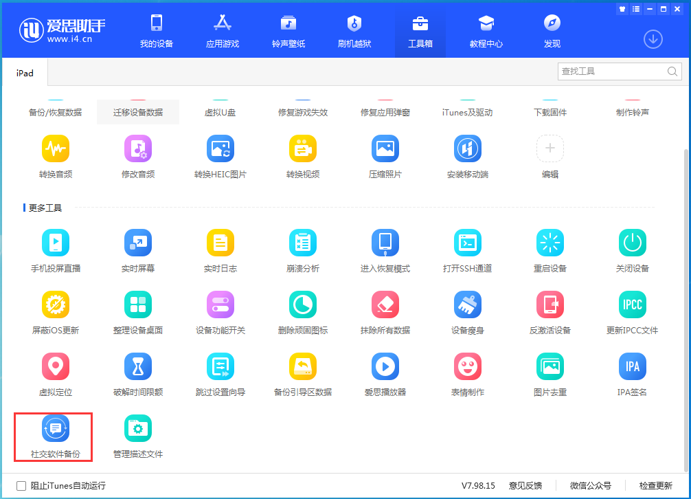This screenshot has height=499, width=691.
Task: Click the 检查更新 update check link
Action: tap(655, 485)
